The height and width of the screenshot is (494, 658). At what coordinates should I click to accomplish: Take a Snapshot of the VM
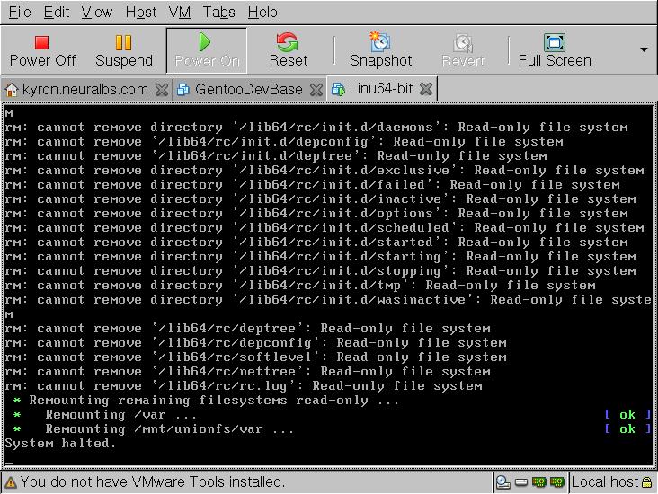pyautogui.click(x=380, y=50)
